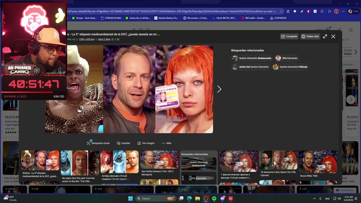This screenshot has width=361, height=203.
Task: Click Compartir share button
Action: tap(289, 36)
